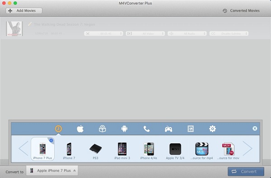Choose the iPhone 4/4s profile
The height and width of the screenshot is (178, 271).
pyautogui.click(x=149, y=151)
